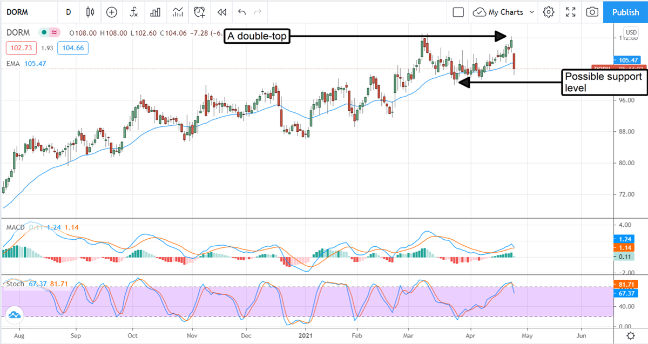The image size is (648, 344).
Task: Toggle the green market status dot beside DORM
Action: click(43, 33)
